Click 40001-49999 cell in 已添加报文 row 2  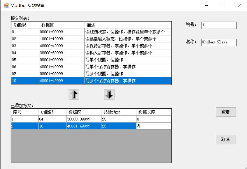point(84,126)
